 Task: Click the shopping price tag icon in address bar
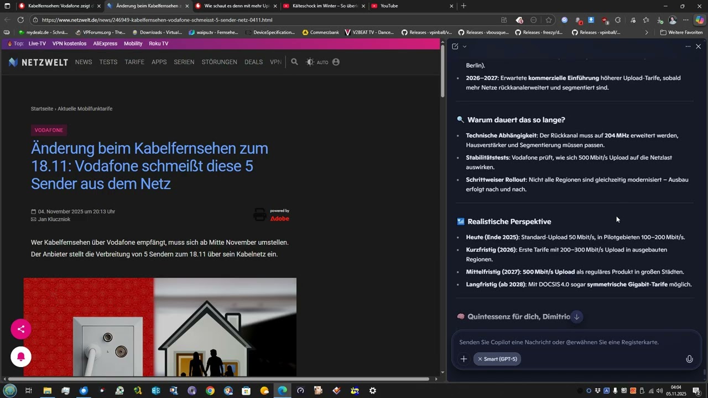[x=519, y=20]
